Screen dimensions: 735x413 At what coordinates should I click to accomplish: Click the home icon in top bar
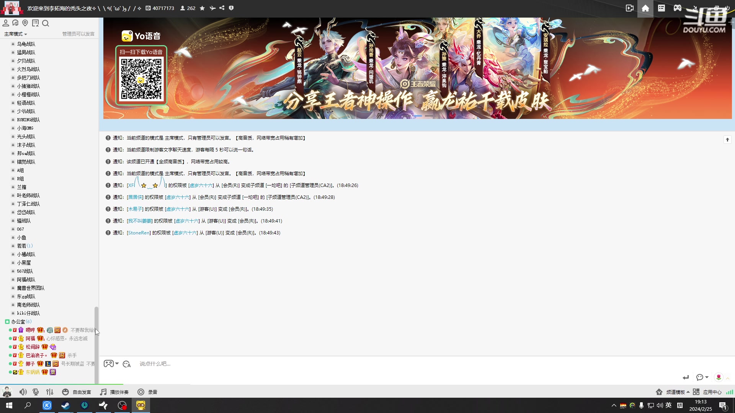(x=645, y=8)
